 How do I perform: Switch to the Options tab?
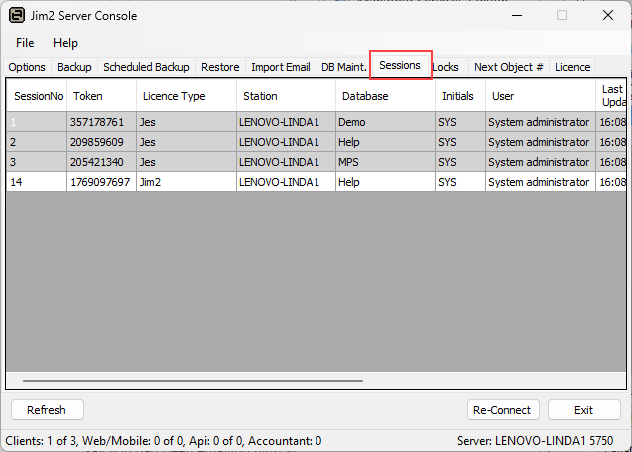27,67
